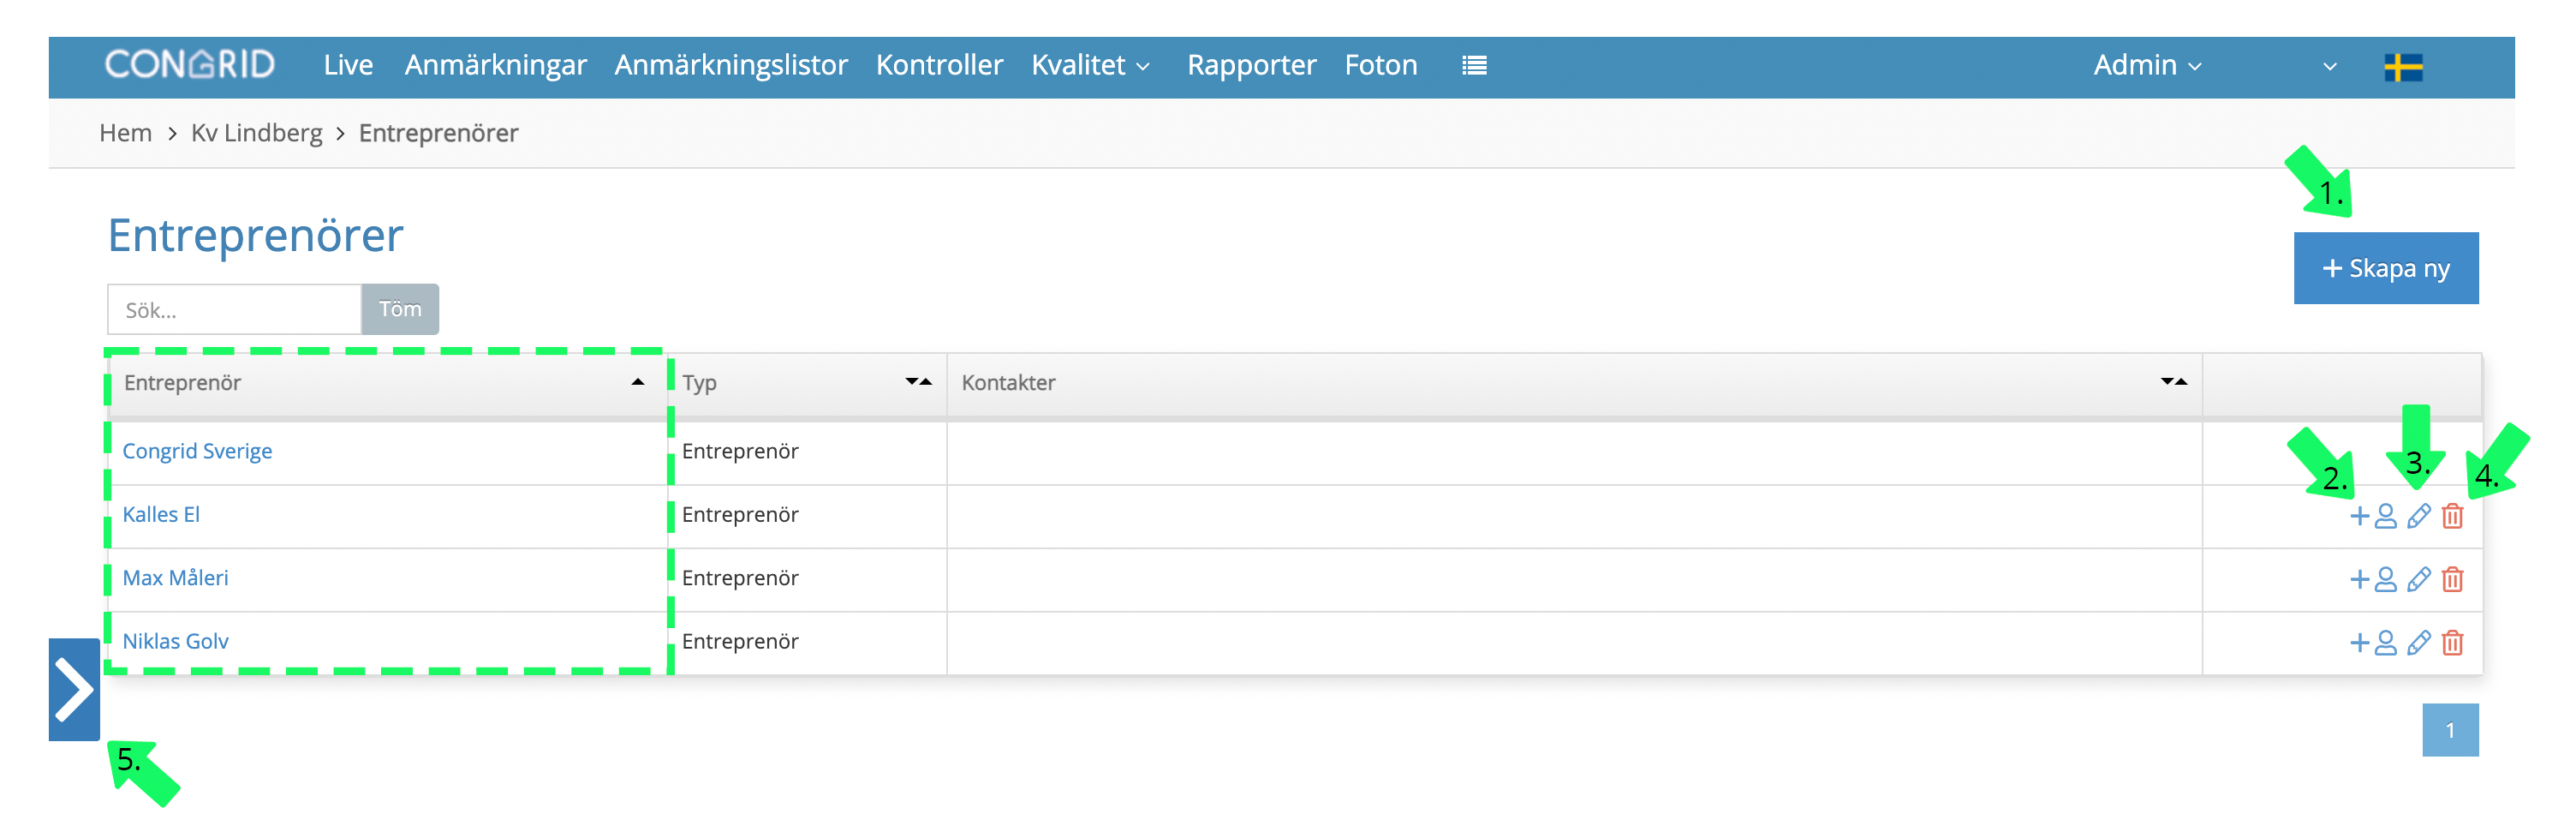Image resolution: width=2576 pixels, height=832 pixels.
Task: Click the Swedish flag language icon
Action: pos(2403,67)
